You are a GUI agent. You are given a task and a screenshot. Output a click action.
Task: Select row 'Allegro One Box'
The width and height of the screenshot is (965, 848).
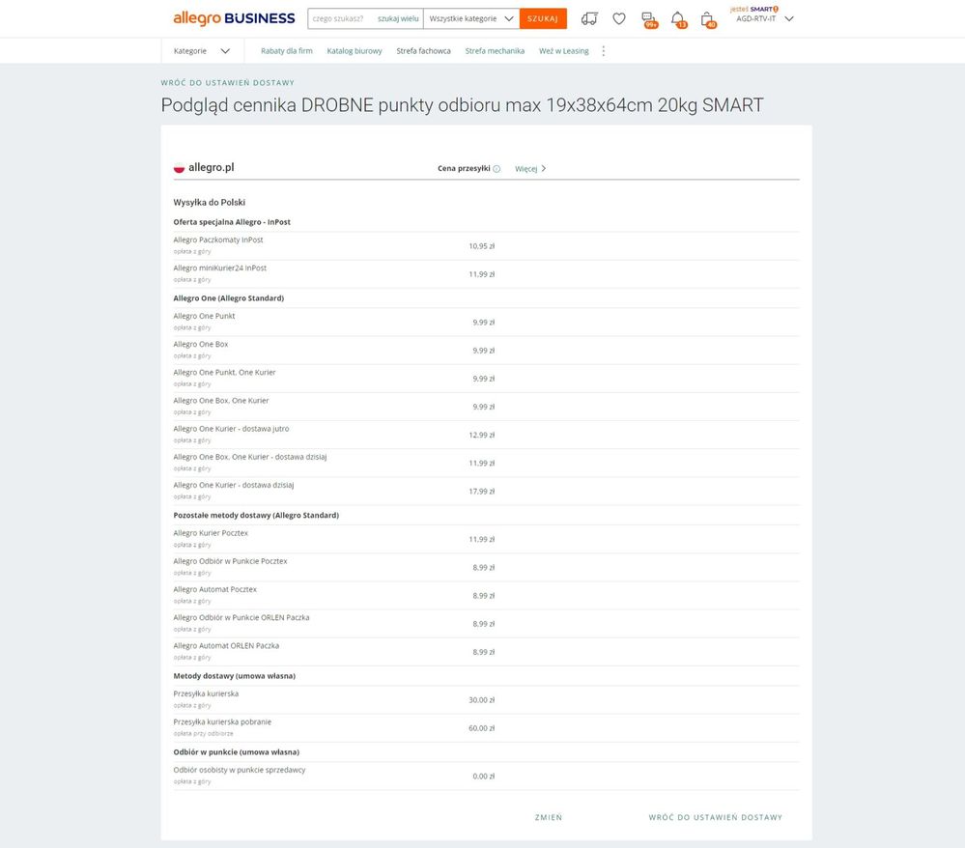pos(486,351)
